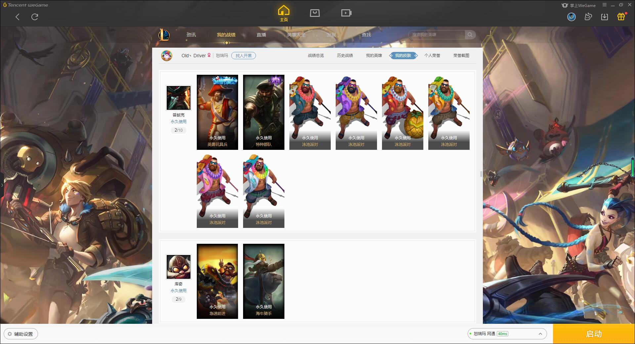Click the orange 启动 launch button
Image resolution: width=635 pixels, height=344 pixels.
pyautogui.click(x=594, y=334)
